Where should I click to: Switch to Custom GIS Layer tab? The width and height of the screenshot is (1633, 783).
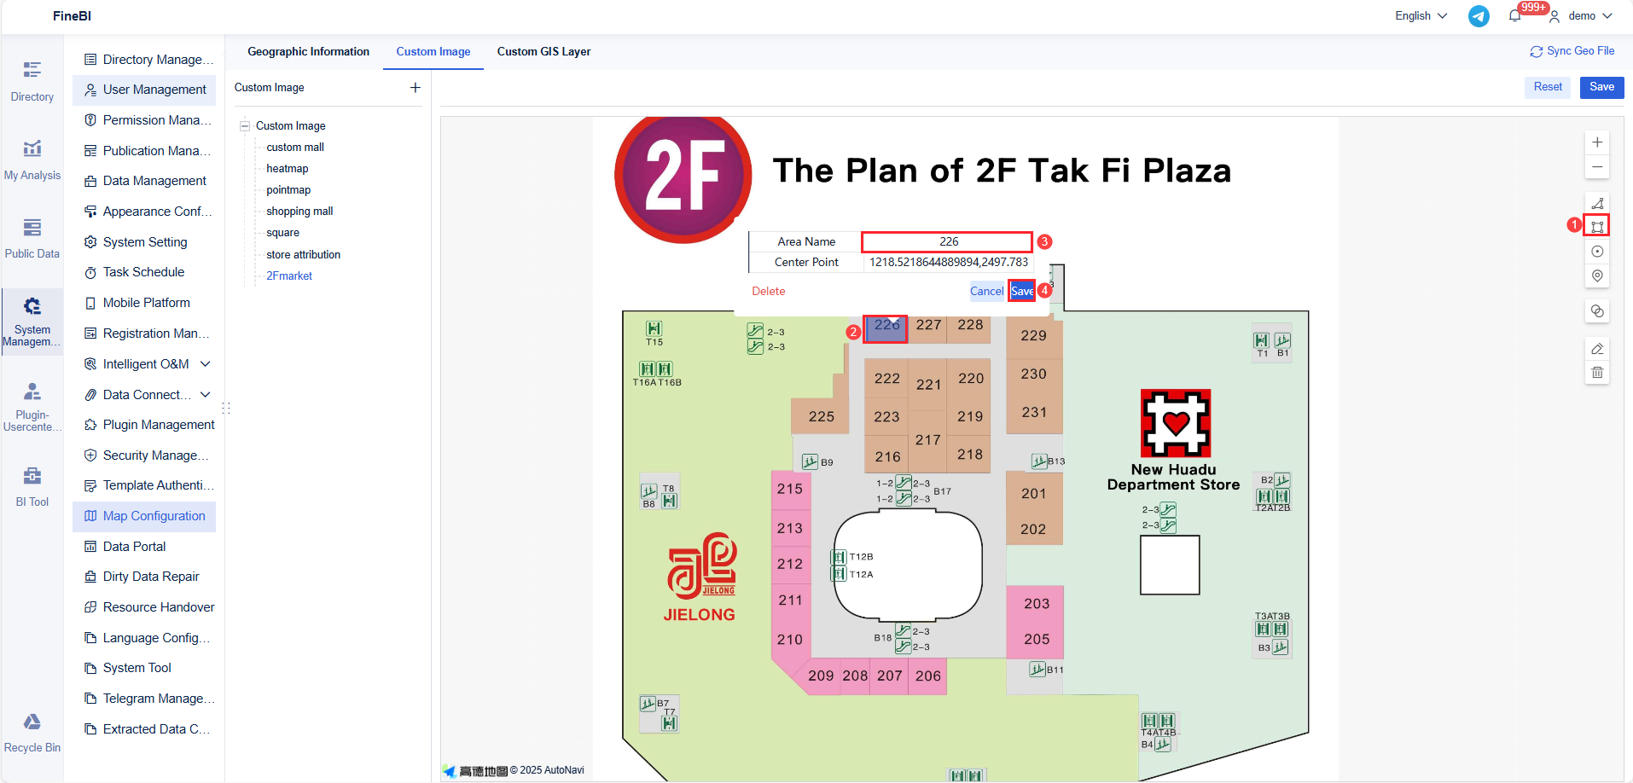pos(543,52)
